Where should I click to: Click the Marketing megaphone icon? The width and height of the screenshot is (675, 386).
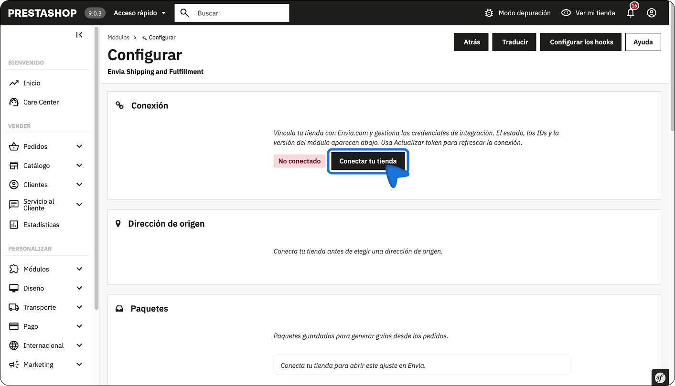coord(14,365)
